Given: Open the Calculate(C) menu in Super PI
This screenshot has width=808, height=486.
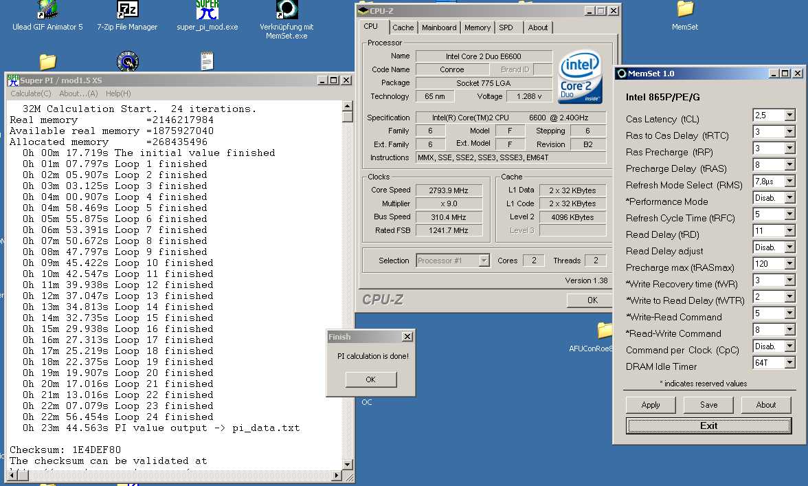Looking at the screenshot, I should [x=31, y=93].
